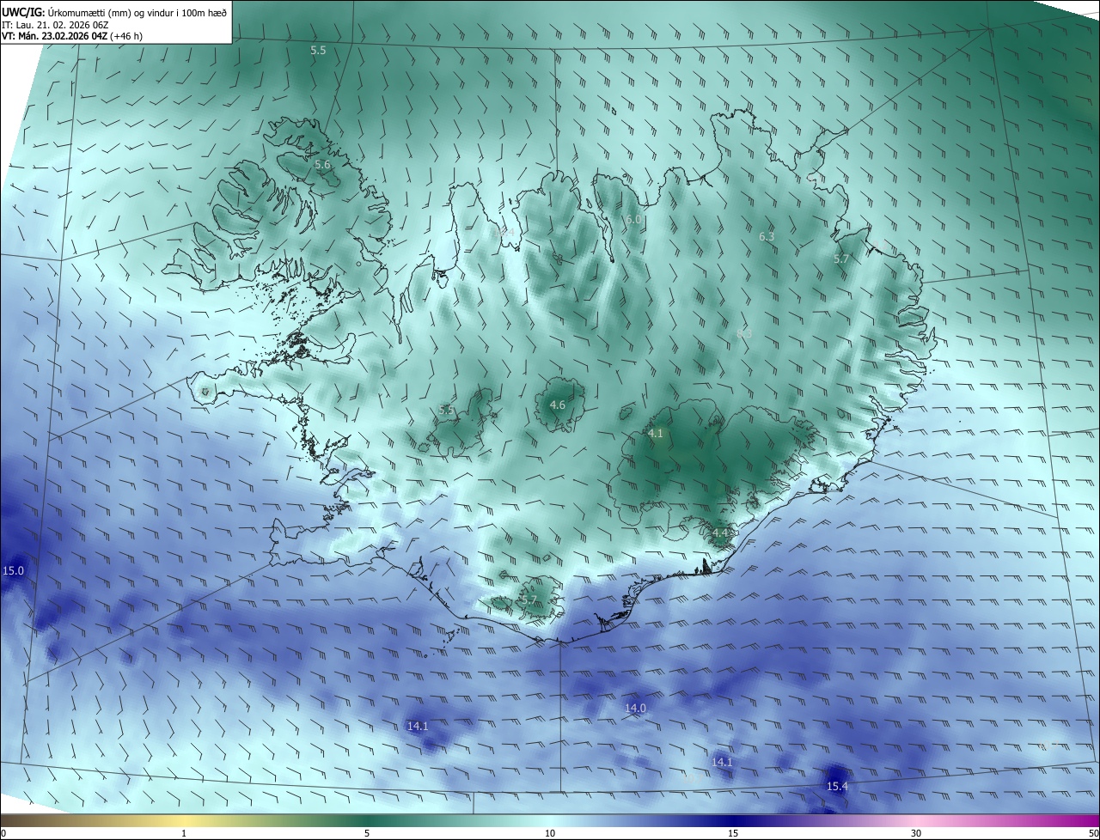Click the 6.3 value label on the map

[x=767, y=236]
